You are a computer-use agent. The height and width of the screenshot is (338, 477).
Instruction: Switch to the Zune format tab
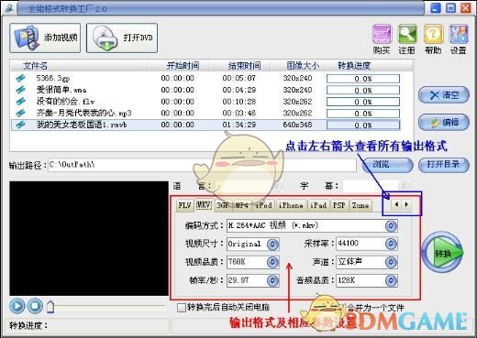361,205
